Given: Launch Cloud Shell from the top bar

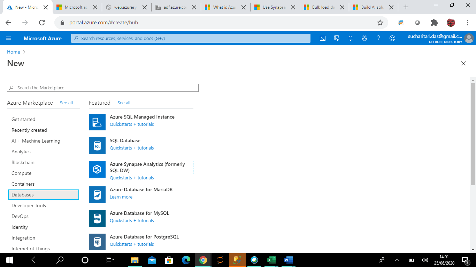Looking at the screenshot, I should click(x=323, y=38).
